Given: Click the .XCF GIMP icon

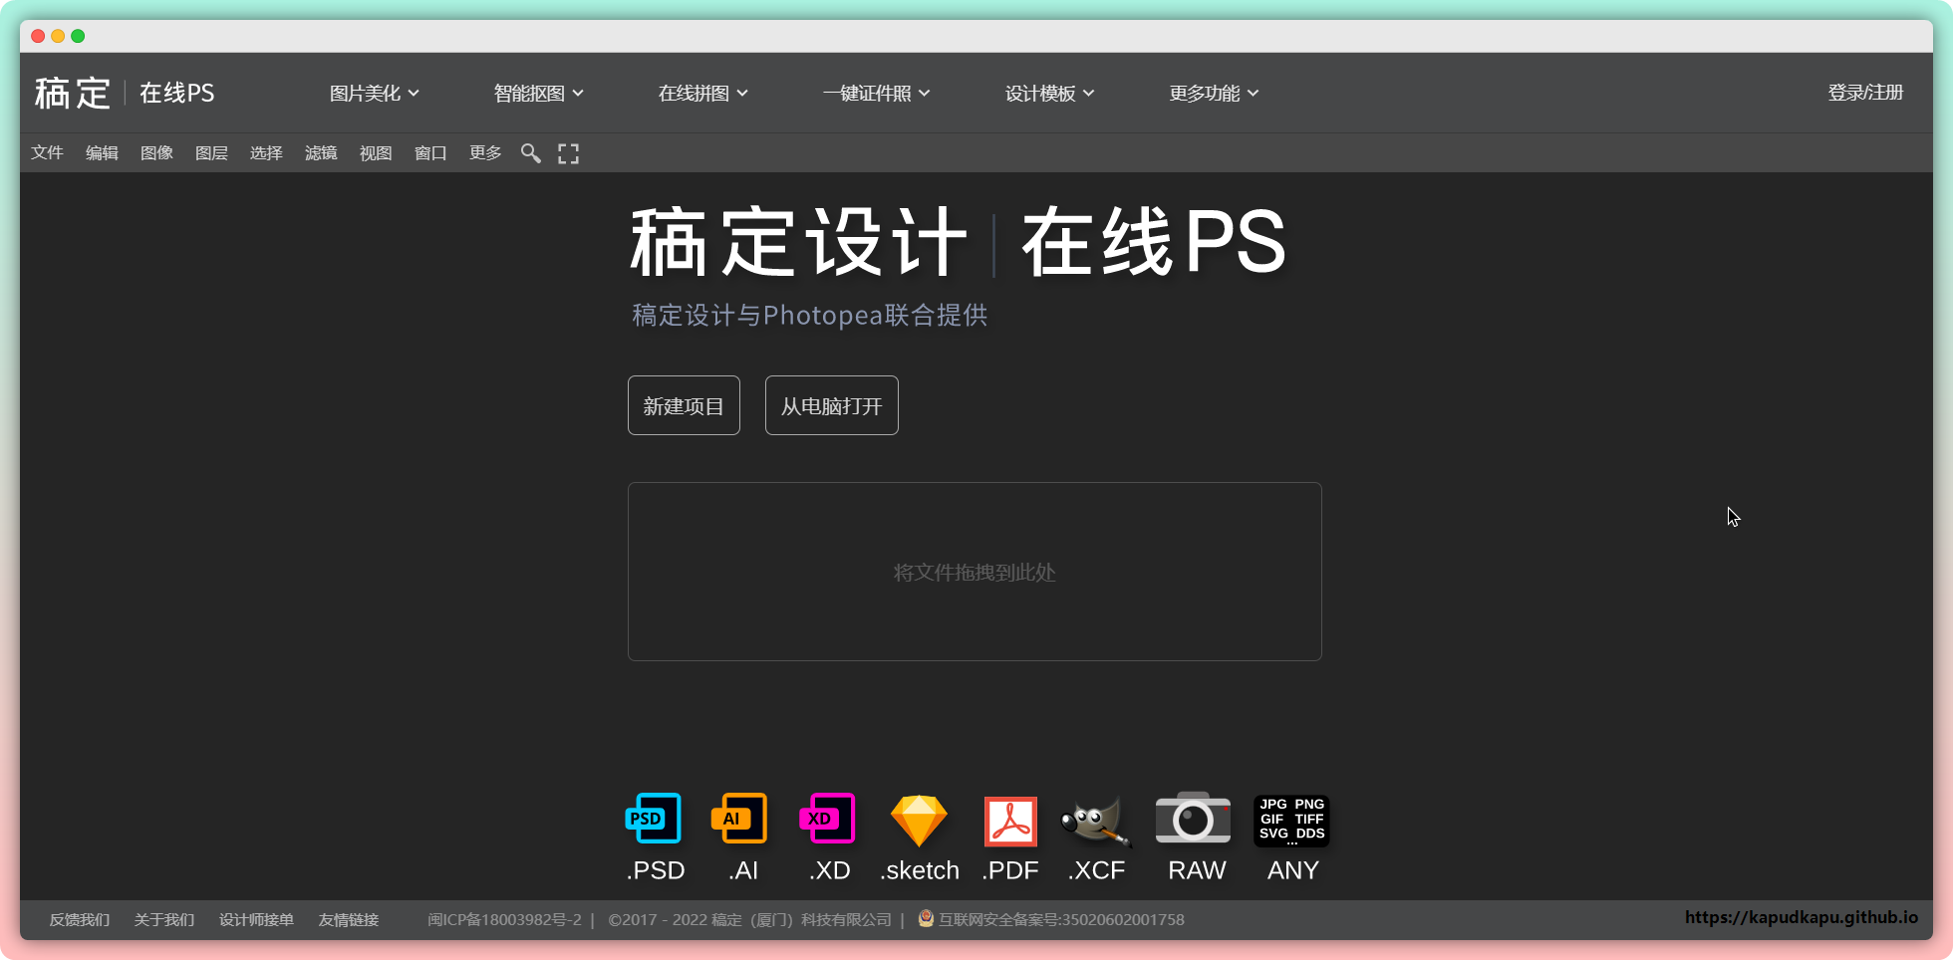Looking at the screenshot, I should tap(1095, 821).
